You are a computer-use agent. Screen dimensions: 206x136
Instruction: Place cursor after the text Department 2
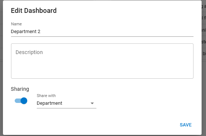(x=40, y=32)
